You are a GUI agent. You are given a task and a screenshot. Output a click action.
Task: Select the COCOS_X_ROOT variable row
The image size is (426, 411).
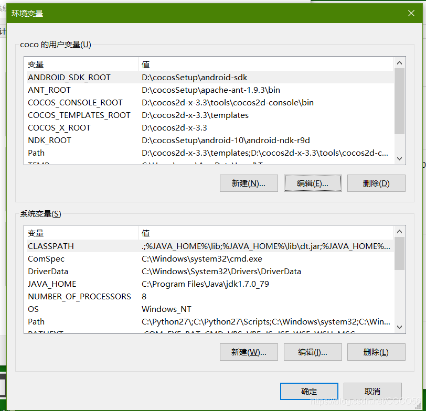tap(210, 127)
